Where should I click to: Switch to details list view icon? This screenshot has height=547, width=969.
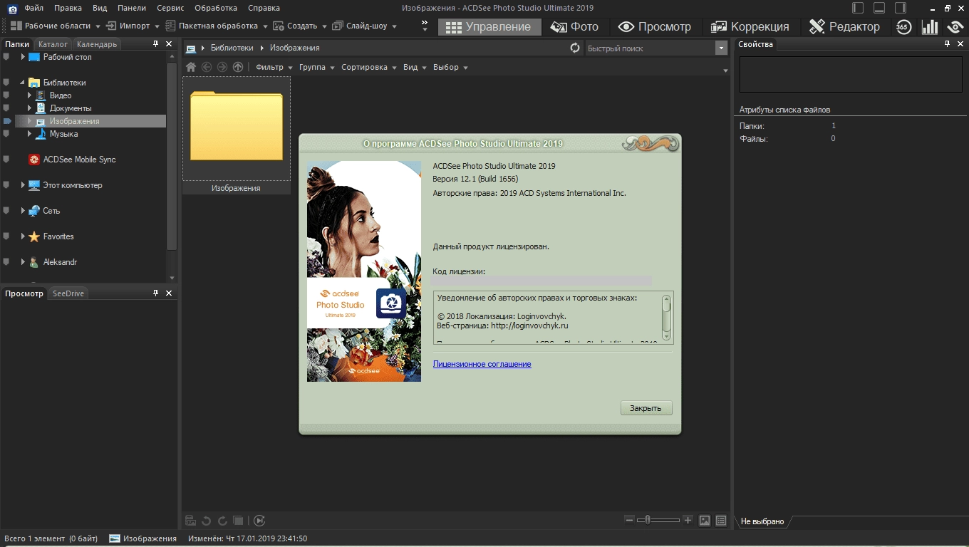721,521
